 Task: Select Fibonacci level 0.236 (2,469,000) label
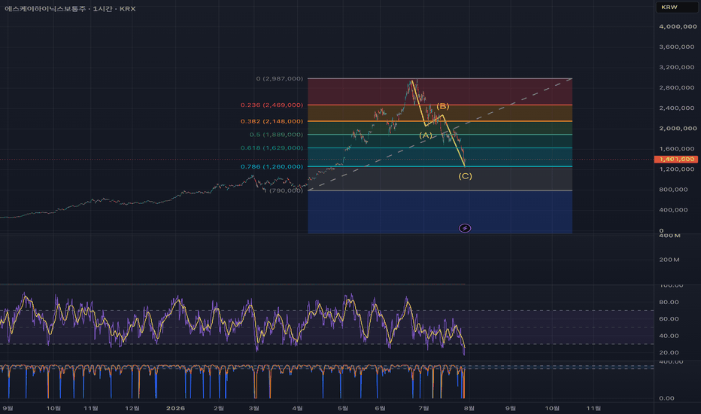272,105
